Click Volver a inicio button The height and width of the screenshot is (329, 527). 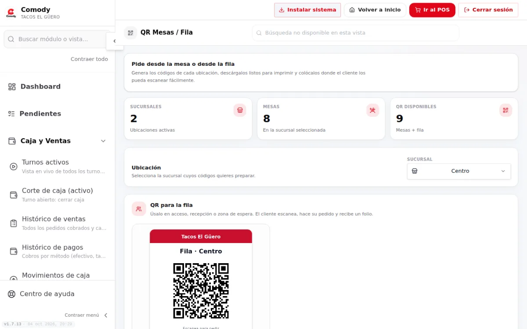(x=375, y=10)
